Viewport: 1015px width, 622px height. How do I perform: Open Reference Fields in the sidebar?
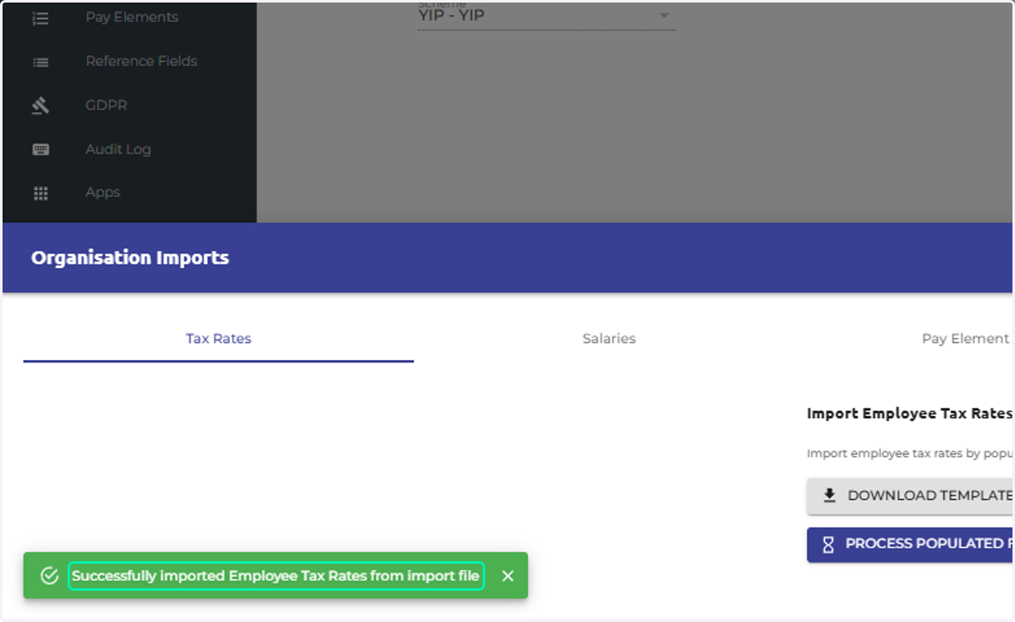[x=141, y=61]
